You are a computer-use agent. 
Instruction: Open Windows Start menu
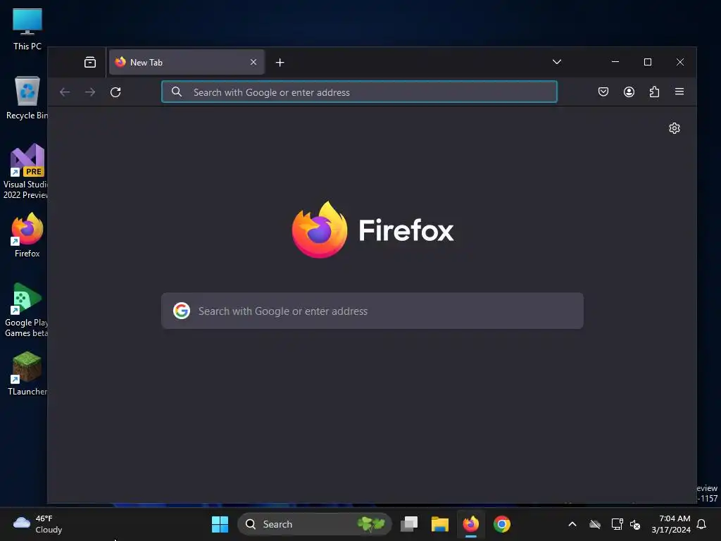[x=220, y=524]
